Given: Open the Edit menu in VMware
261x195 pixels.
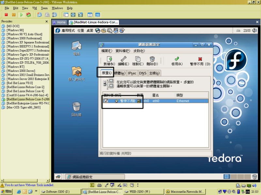Looking at the screenshot, I should (15, 8).
